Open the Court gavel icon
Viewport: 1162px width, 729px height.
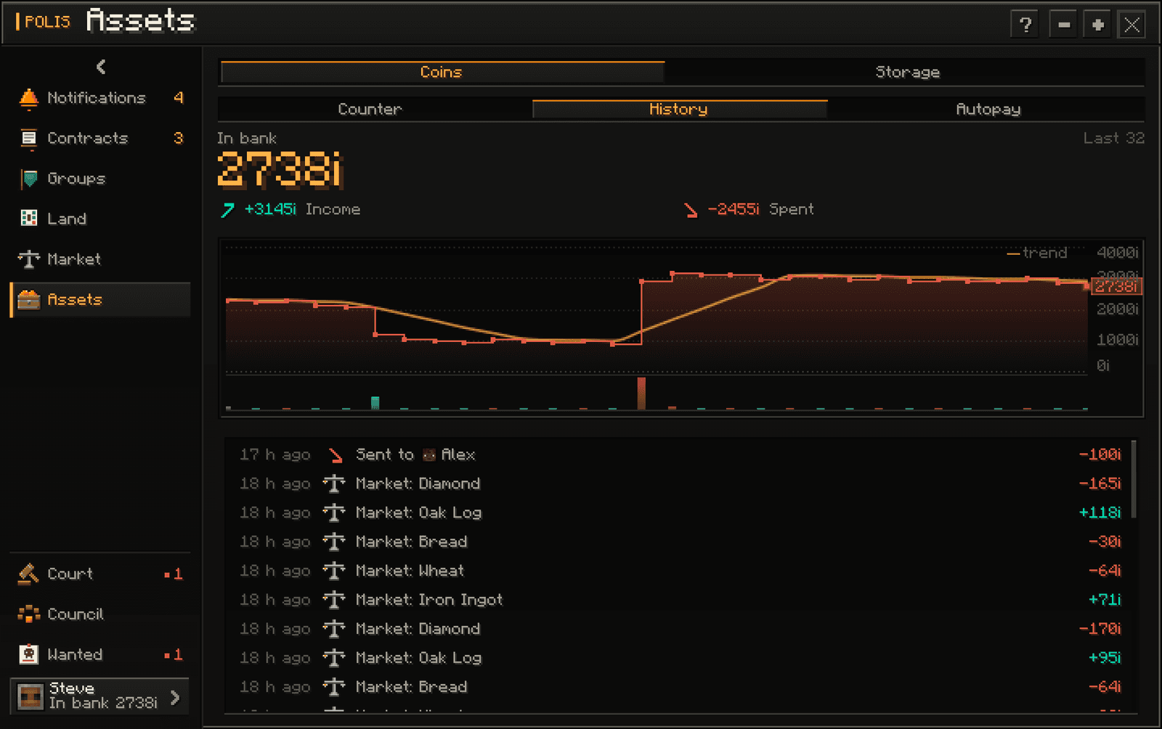click(28, 574)
